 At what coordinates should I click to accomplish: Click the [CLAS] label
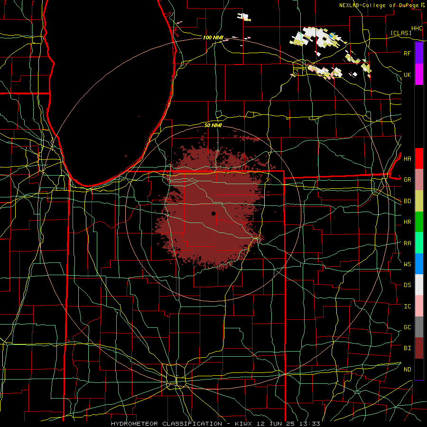tap(401, 33)
